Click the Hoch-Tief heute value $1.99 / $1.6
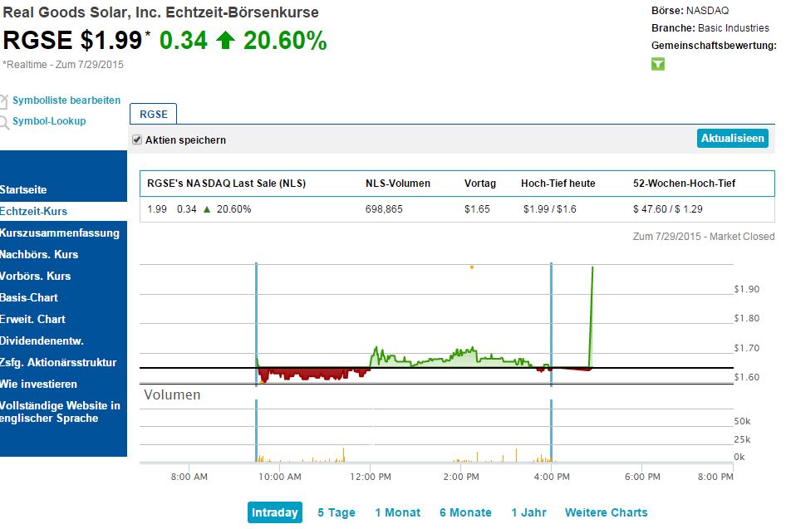The height and width of the screenshot is (529, 786). pos(550,209)
